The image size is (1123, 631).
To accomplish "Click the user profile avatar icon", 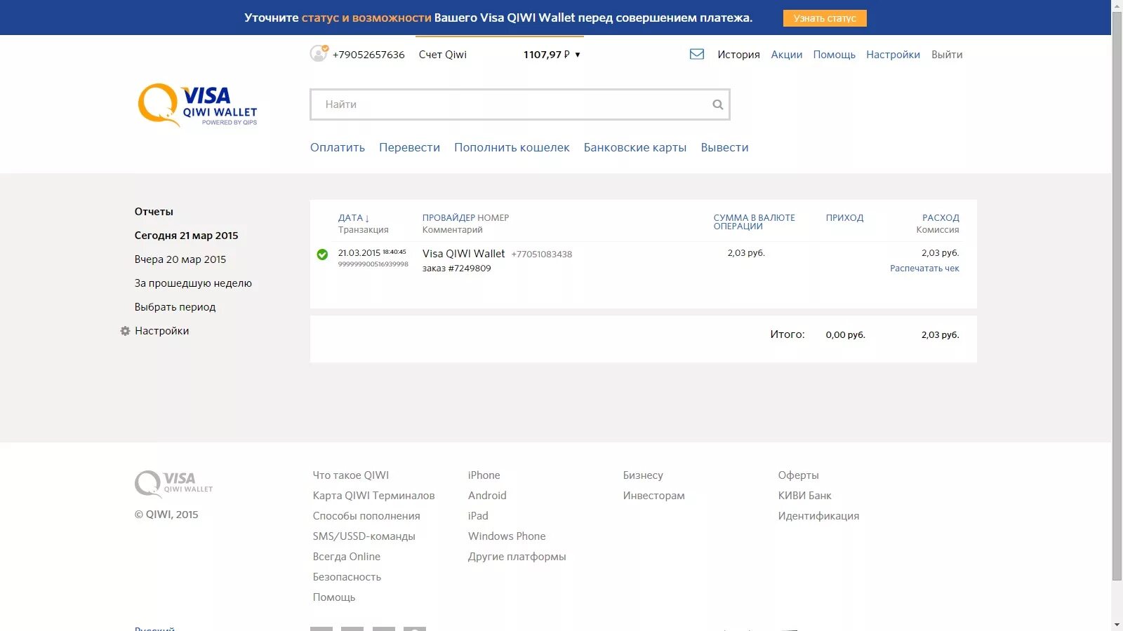I will [319, 53].
